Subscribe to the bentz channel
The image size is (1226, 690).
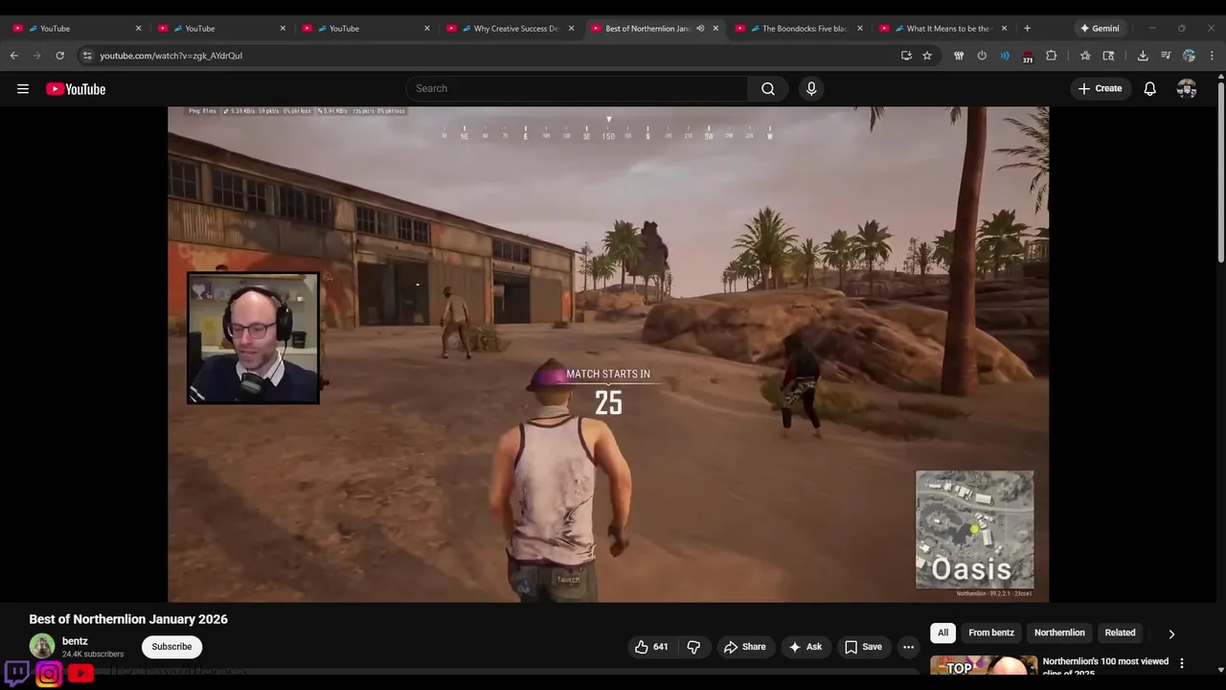click(171, 647)
